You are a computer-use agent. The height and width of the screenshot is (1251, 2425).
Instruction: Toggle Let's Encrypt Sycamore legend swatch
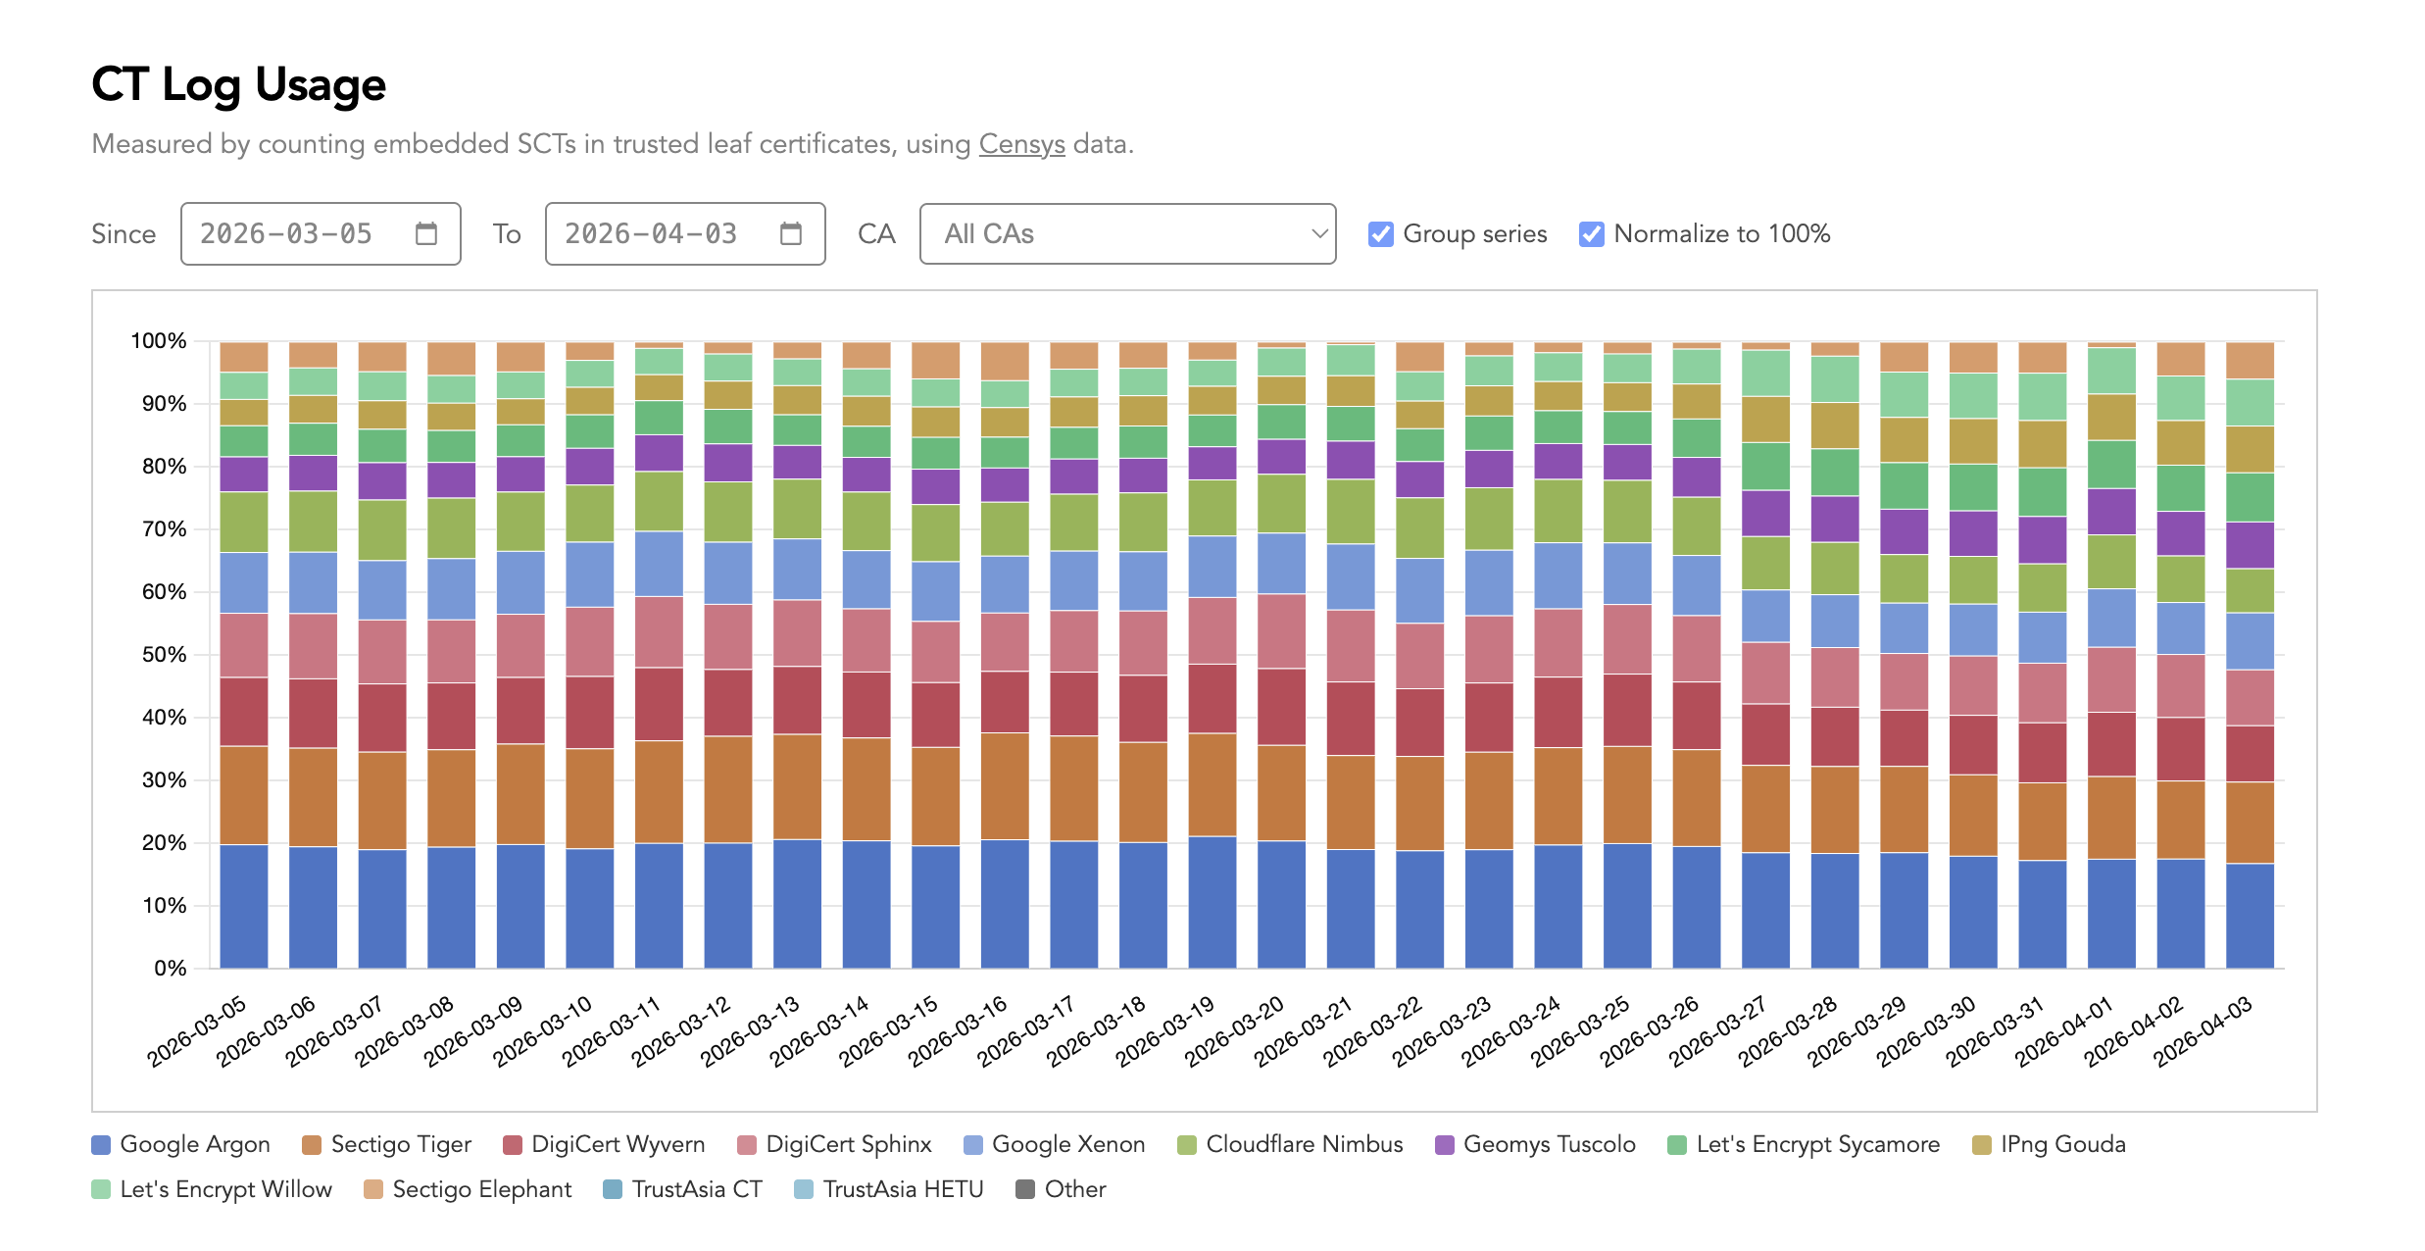pos(1677,1144)
